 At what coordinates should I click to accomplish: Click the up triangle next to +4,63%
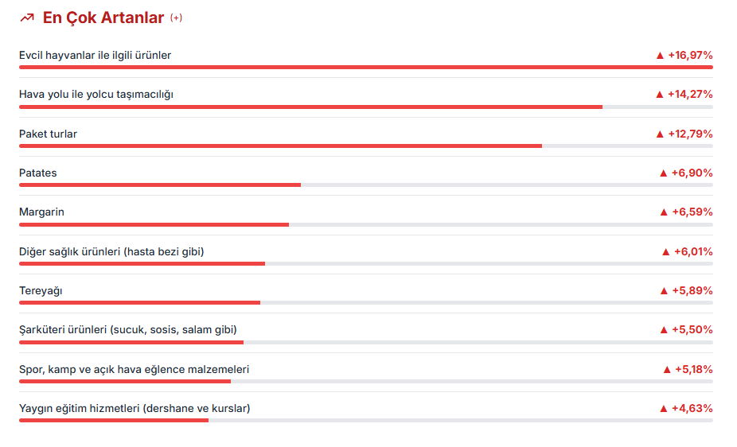coord(663,409)
